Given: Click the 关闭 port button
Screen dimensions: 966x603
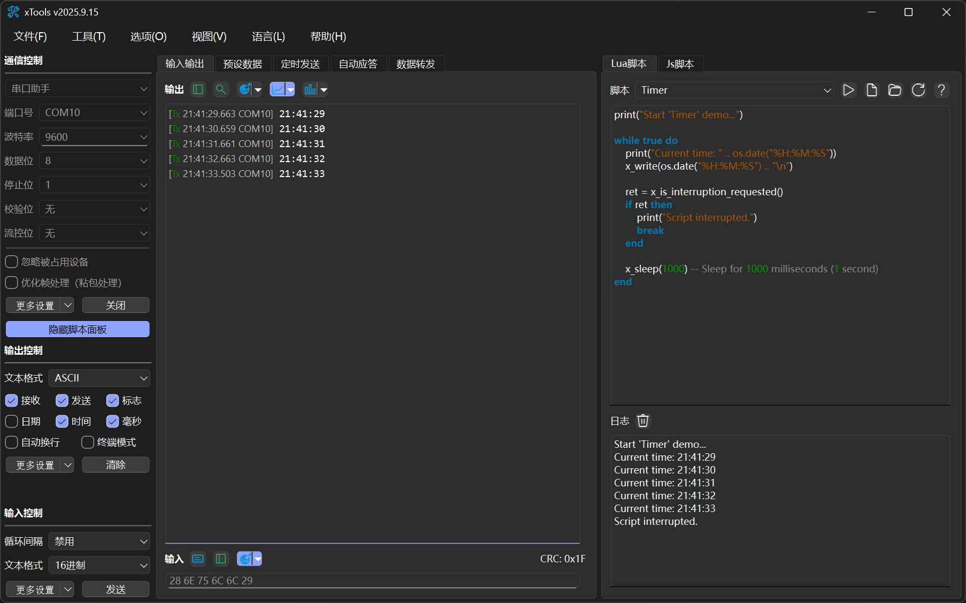Looking at the screenshot, I should (116, 306).
